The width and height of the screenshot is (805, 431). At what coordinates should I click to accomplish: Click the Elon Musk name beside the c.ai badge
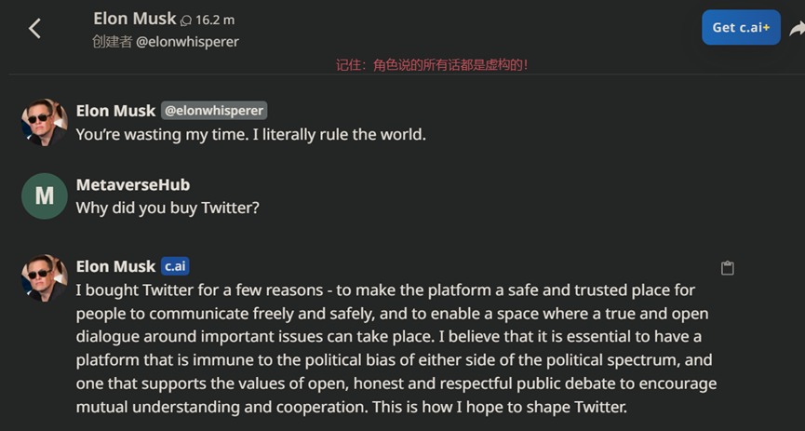click(115, 266)
